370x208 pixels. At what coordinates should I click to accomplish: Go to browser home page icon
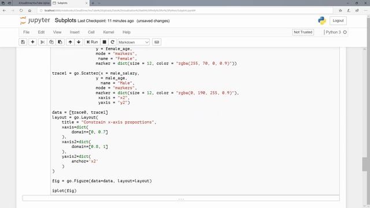pos(29,10)
